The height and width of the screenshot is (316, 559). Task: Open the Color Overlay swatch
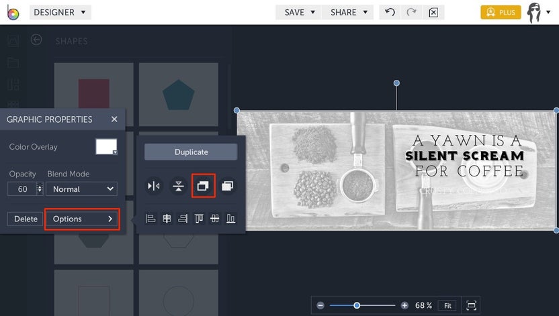point(106,147)
